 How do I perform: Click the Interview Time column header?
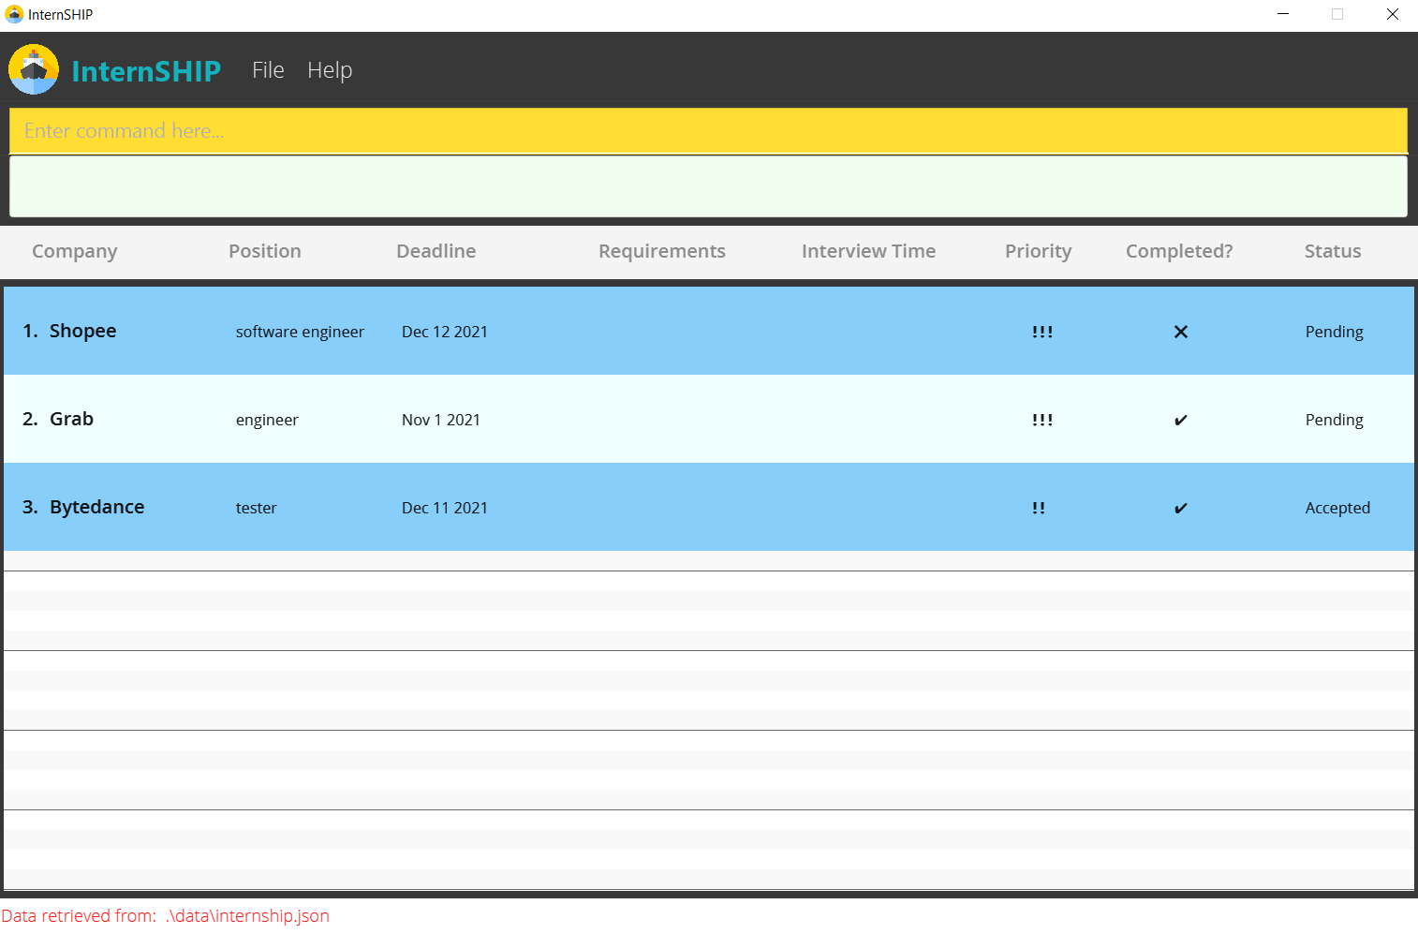click(x=868, y=251)
